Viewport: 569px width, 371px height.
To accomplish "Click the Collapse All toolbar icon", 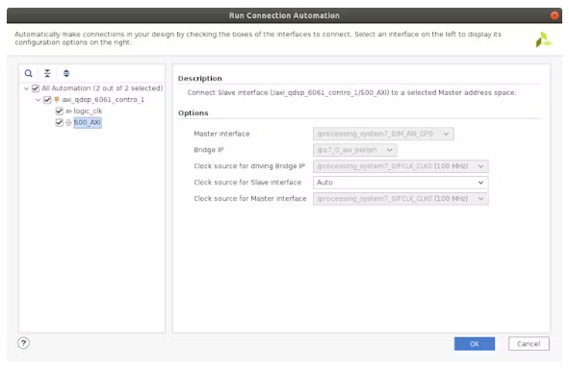I will pyautogui.click(x=47, y=74).
